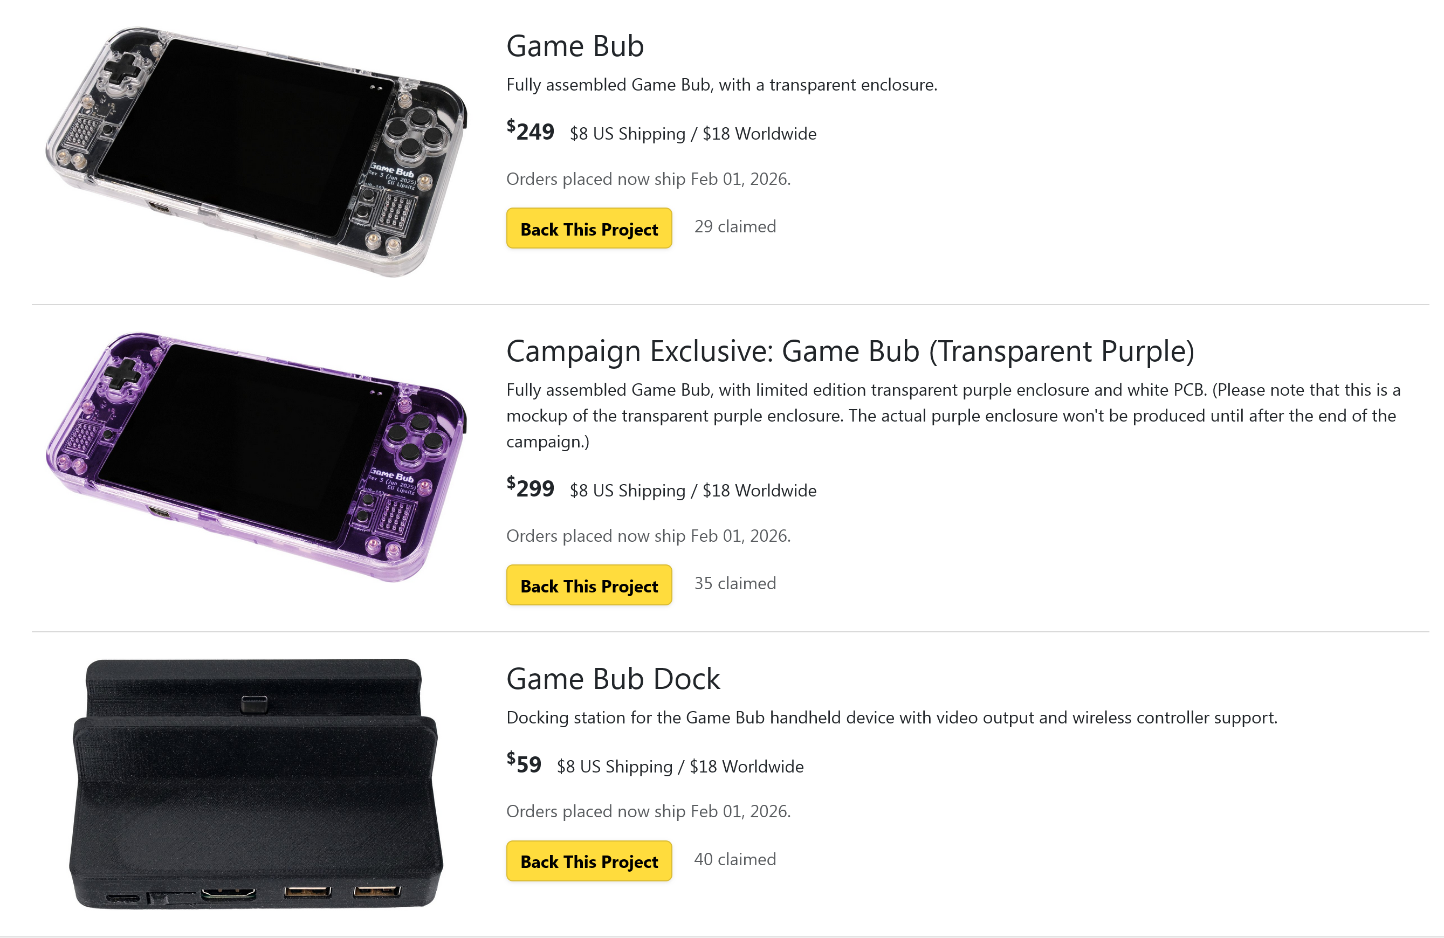1444x938 pixels.
Task: Open the Campaign Exclusive Transparent Purple title
Action: (850, 351)
